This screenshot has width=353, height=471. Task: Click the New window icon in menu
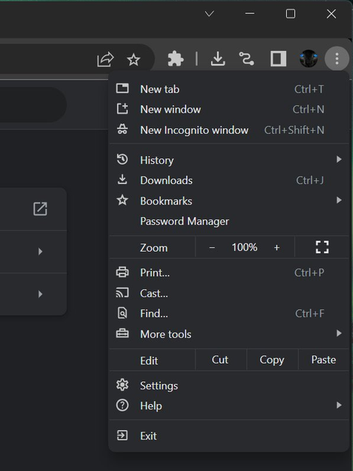pyautogui.click(x=122, y=109)
